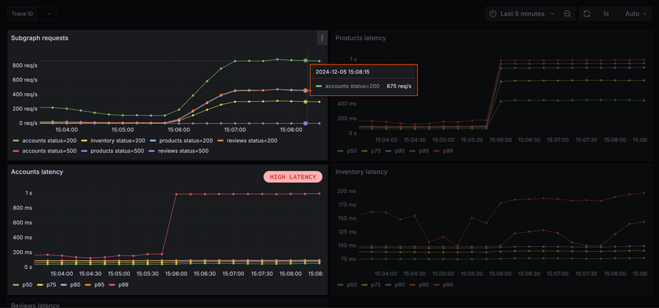Toggle p50 series in Products latency legend
659x308 pixels.
347,151
